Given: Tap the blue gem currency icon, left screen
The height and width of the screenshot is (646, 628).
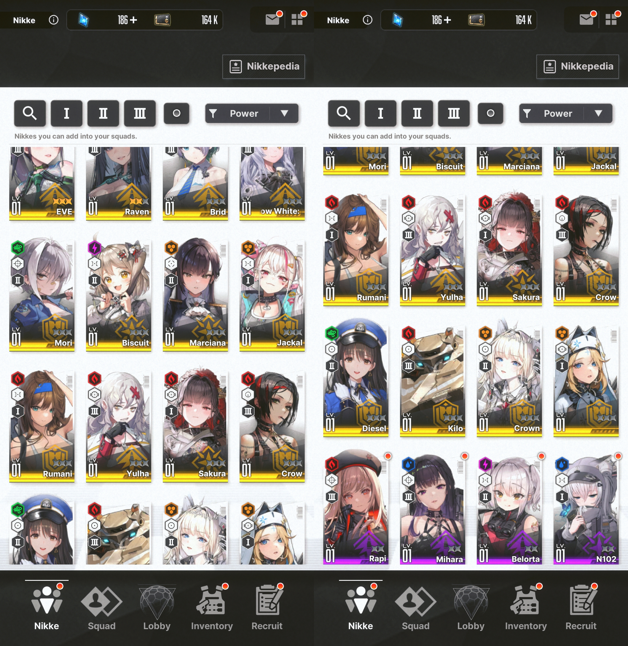Looking at the screenshot, I should [84, 20].
